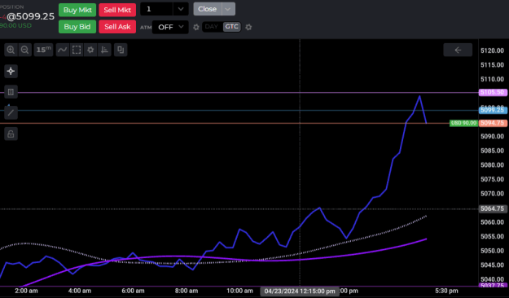
Task: Select the crosshair cursor tool
Action: pyautogui.click(x=11, y=71)
